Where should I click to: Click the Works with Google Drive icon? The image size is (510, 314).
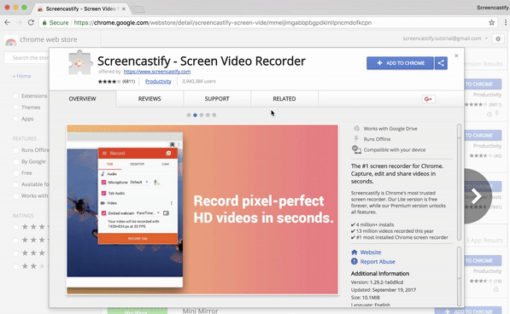coord(356,128)
